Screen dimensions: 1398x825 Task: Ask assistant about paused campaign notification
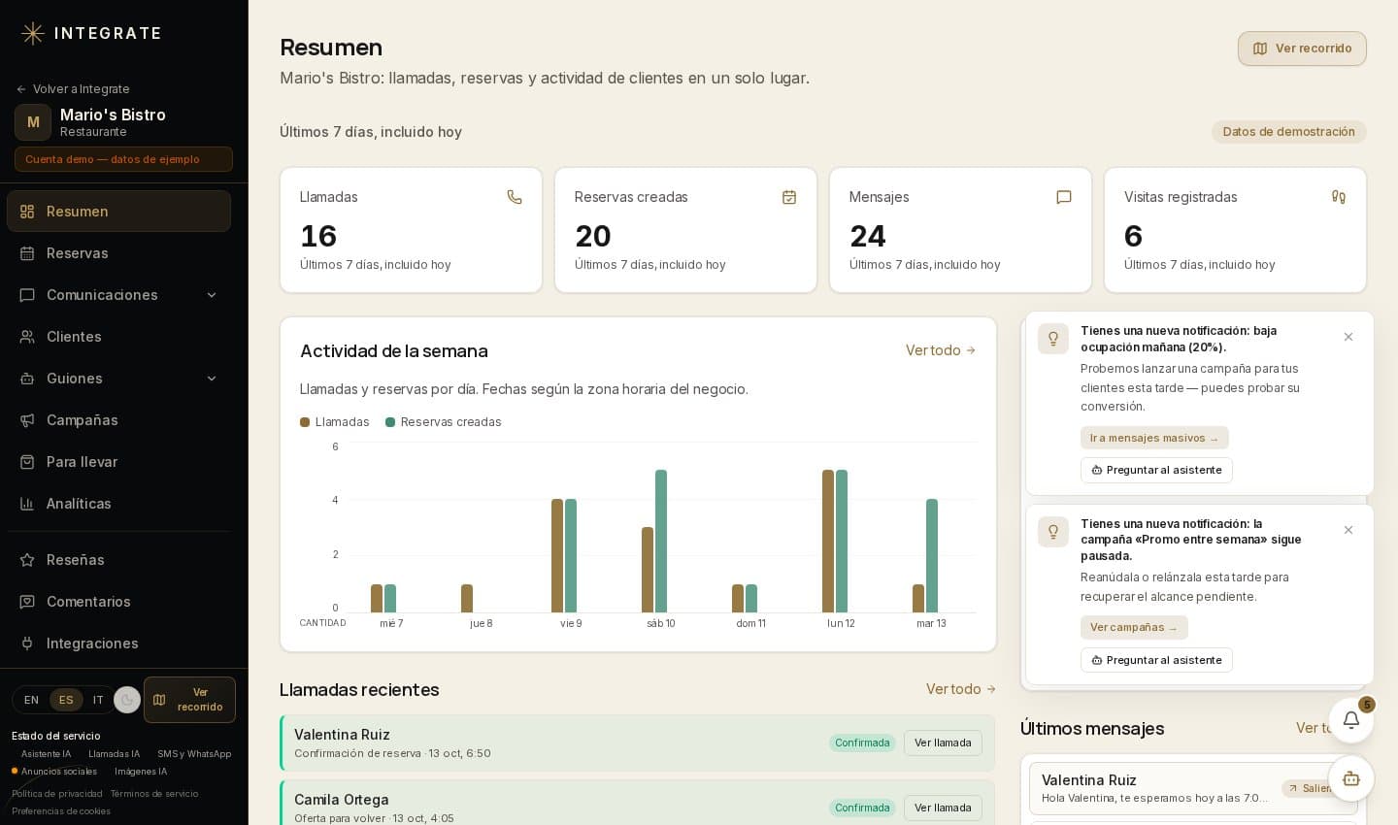pos(1156,660)
